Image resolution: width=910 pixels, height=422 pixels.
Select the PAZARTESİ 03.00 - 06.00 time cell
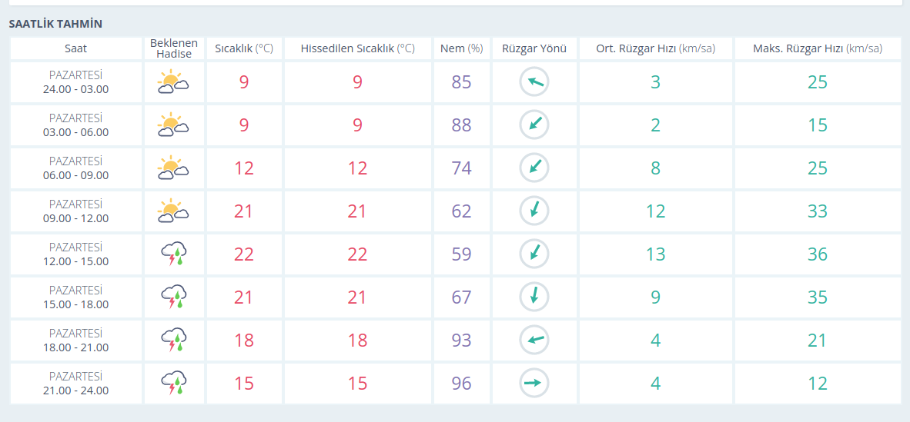click(x=75, y=125)
